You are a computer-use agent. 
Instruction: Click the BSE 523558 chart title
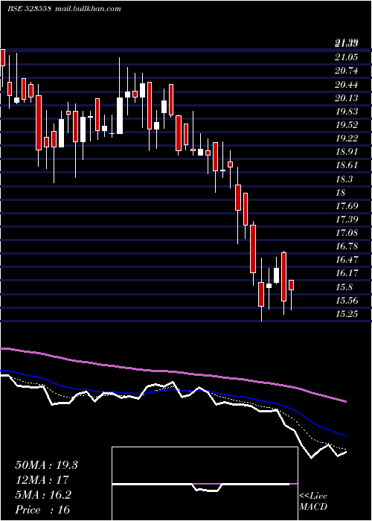point(29,9)
